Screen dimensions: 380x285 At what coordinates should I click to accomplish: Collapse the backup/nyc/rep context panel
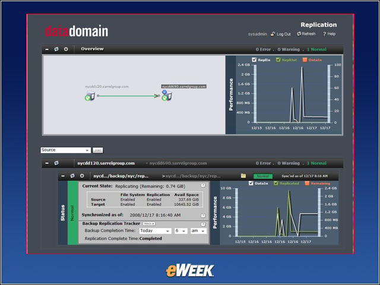(63, 176)
